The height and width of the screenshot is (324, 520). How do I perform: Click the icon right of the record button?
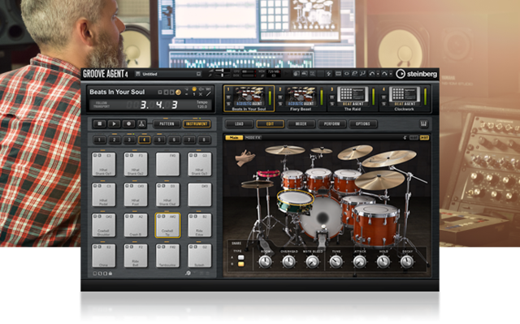[141, 124]
